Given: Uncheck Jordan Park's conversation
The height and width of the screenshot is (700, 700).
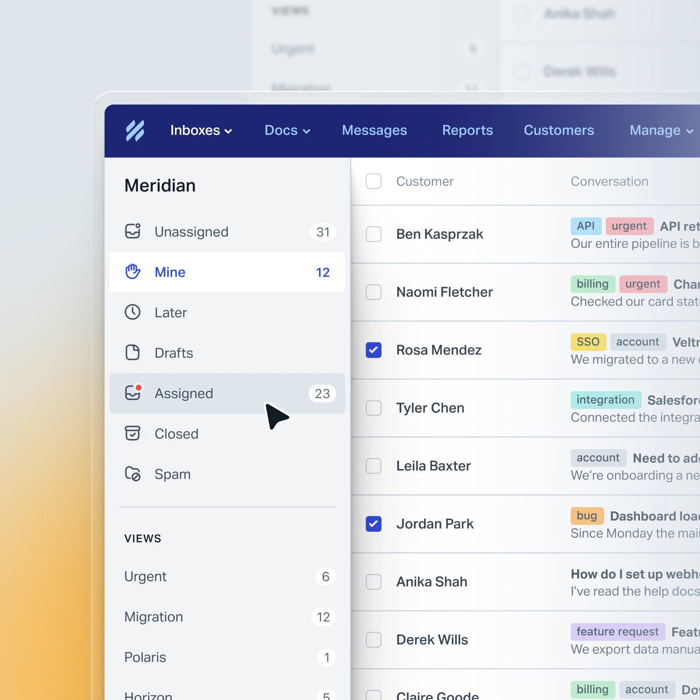Looking at the screenshot, I should [373, 524].
